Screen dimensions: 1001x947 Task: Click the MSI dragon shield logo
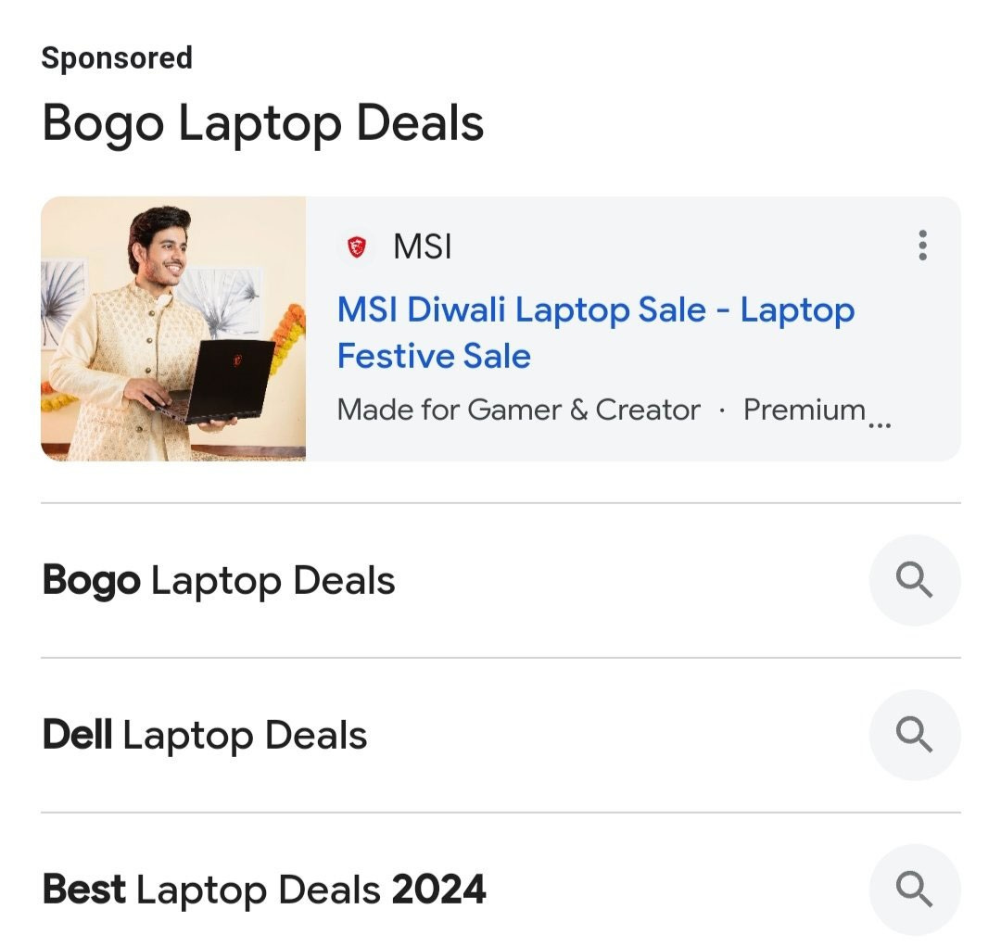point(357,246)
